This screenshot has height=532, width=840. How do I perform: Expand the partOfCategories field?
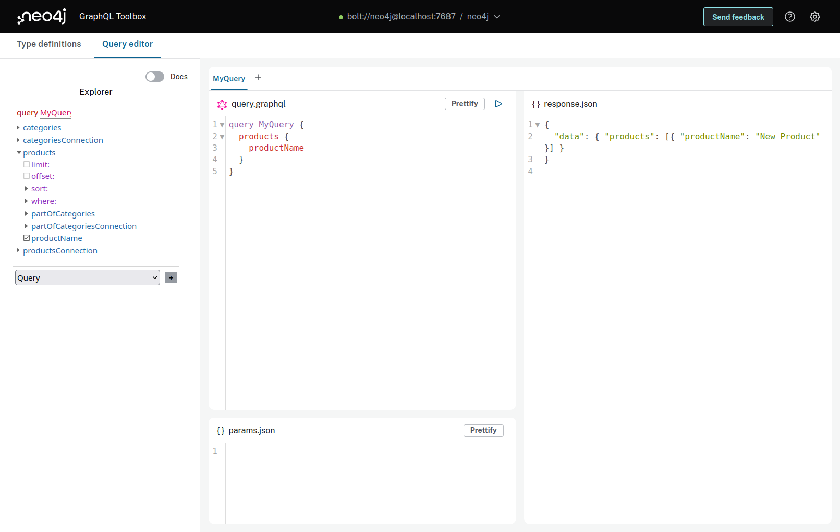coord(27,213)
